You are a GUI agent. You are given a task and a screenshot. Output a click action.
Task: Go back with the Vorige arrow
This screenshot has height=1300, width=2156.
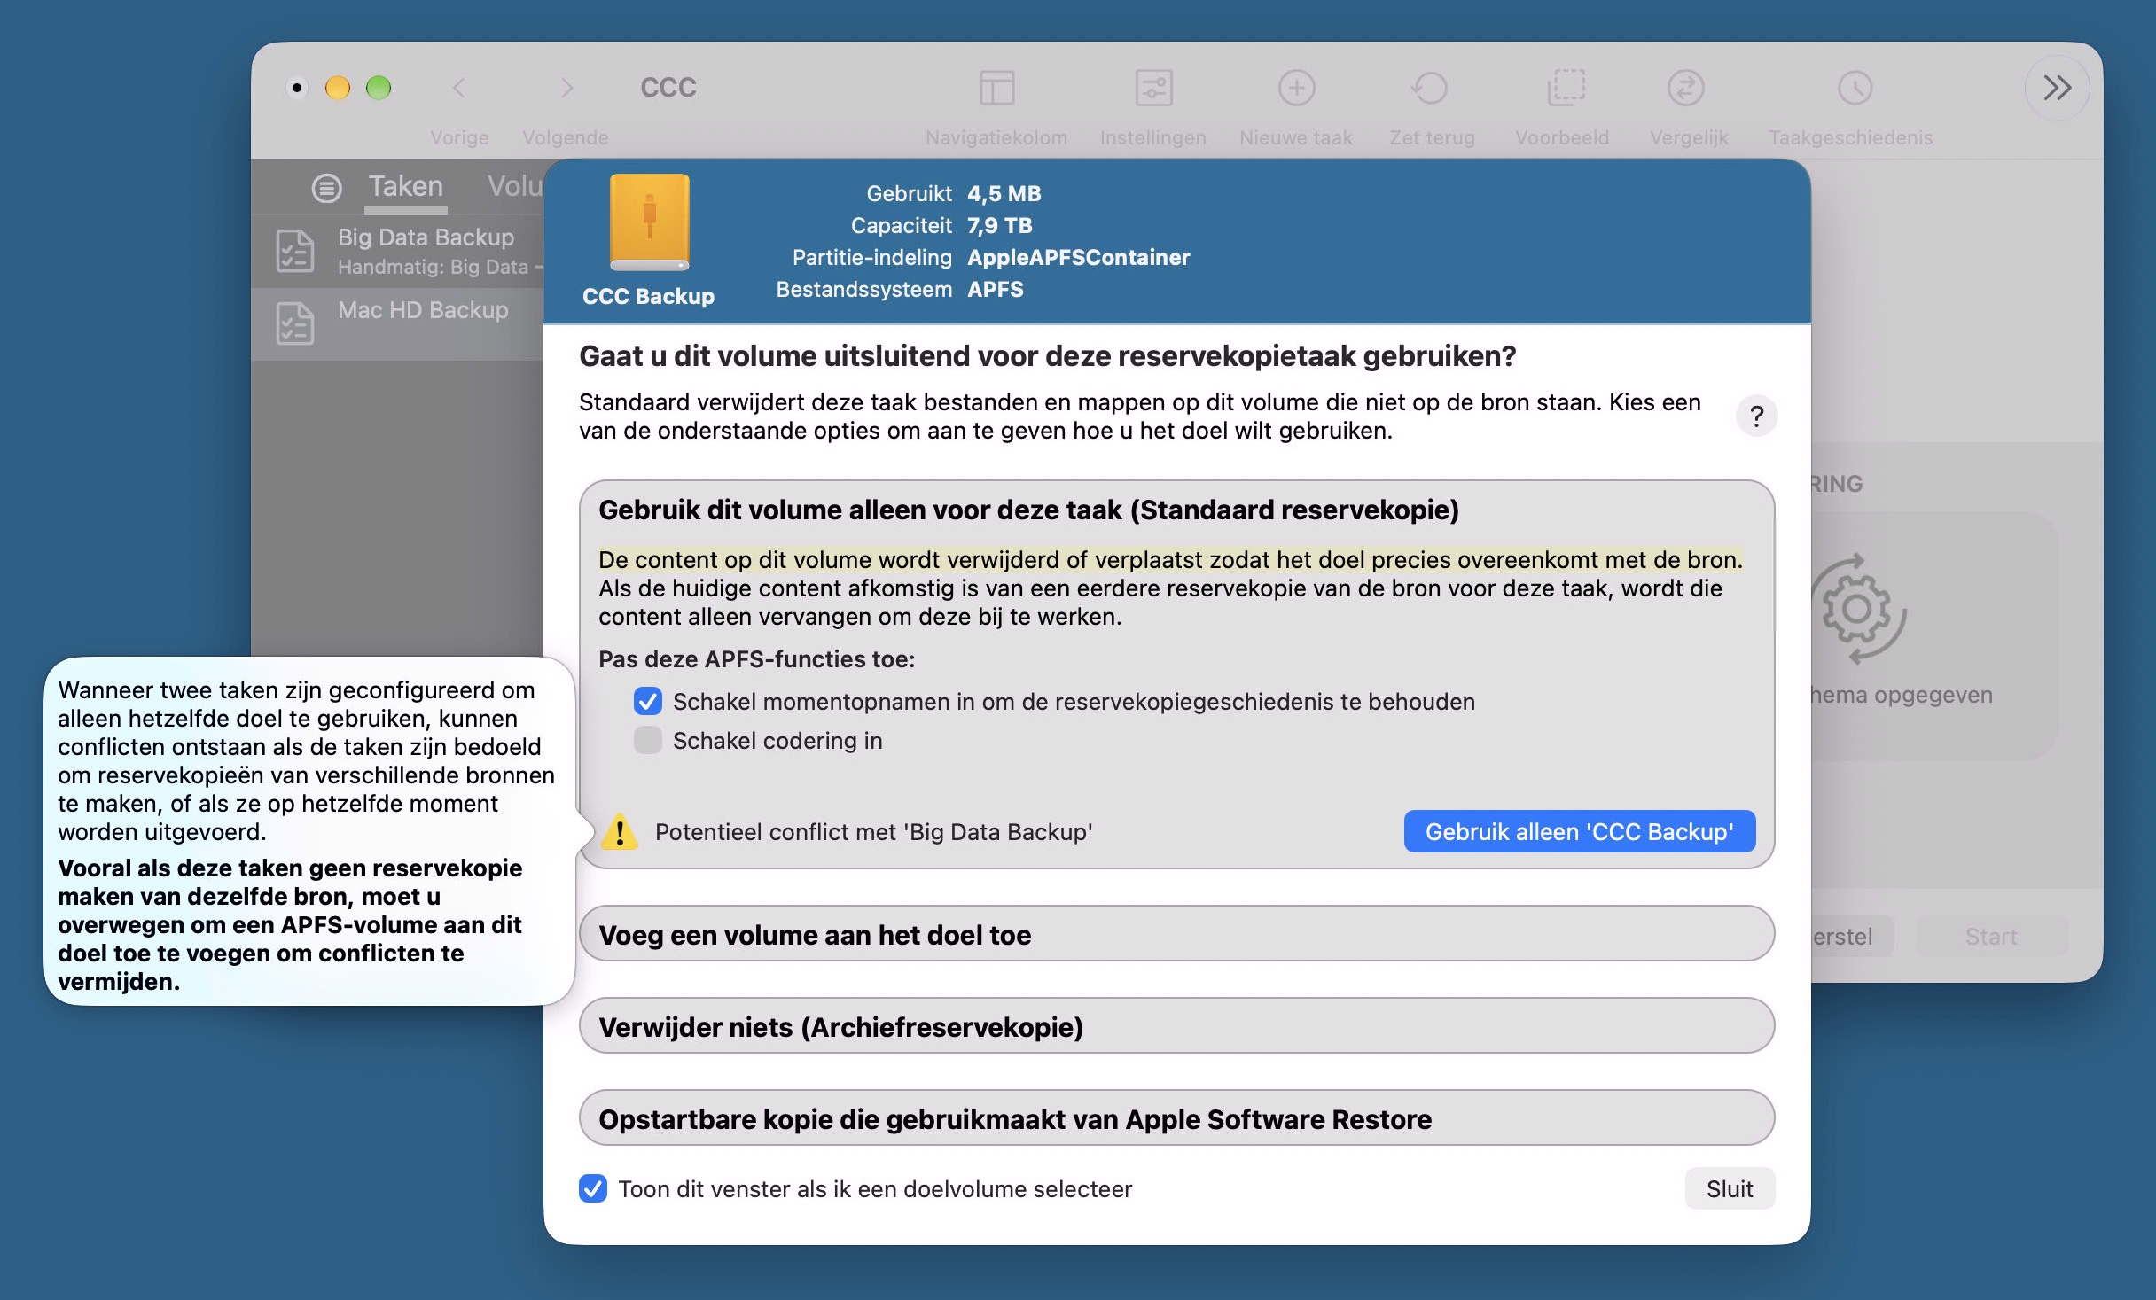(458, 88)
